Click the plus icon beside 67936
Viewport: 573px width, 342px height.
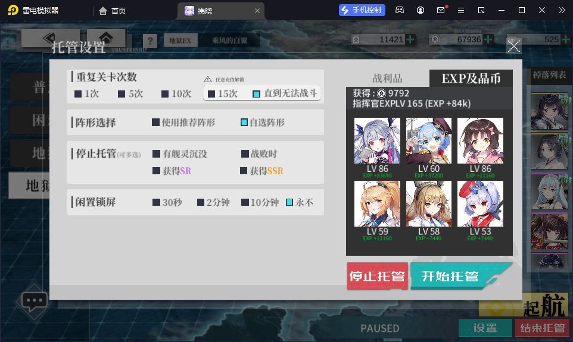coord(487,39)
